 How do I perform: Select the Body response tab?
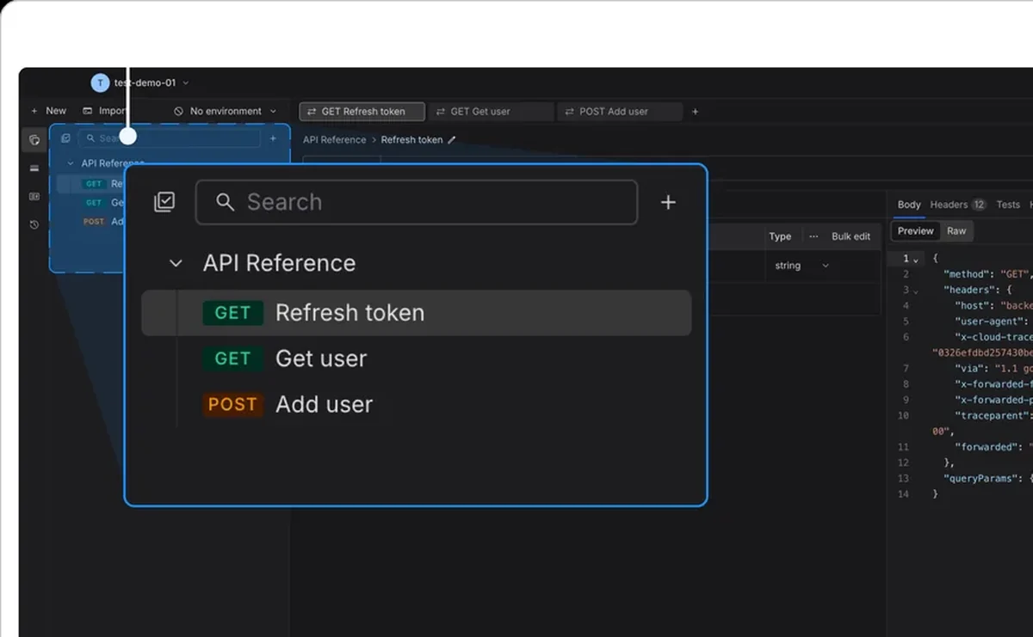(909, 205)
